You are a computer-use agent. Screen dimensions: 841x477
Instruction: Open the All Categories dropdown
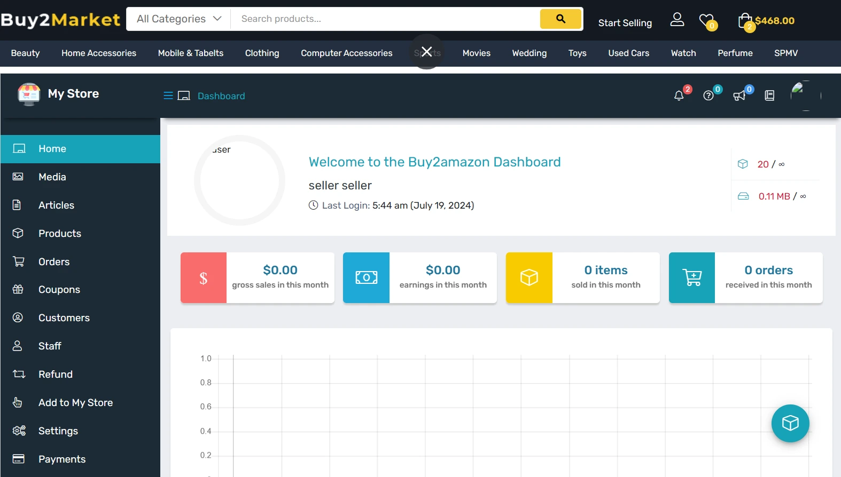tap(178, 19)
